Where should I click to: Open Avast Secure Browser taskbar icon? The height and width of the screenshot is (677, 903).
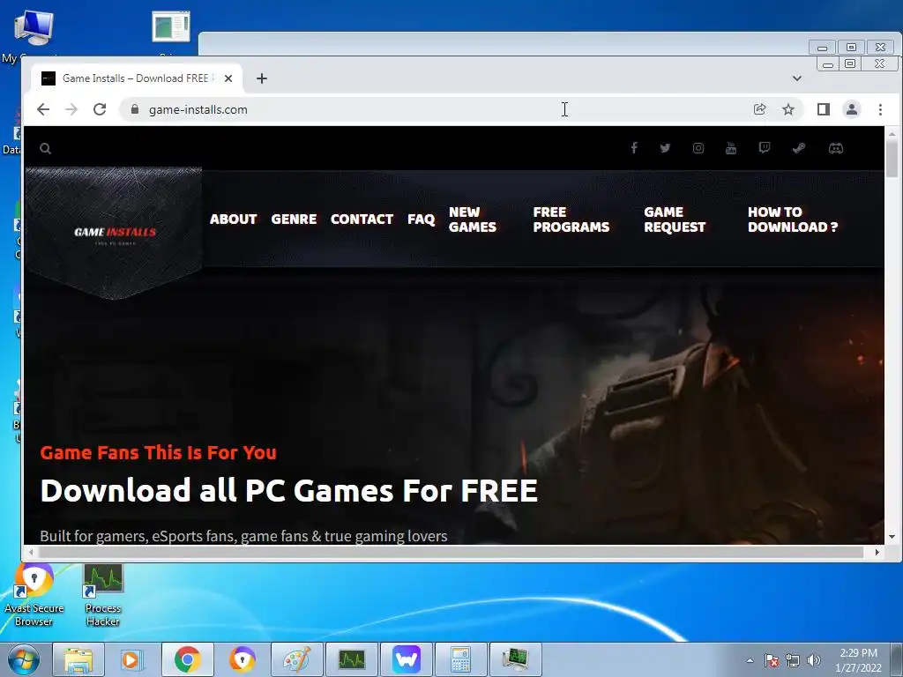(242, 659)
